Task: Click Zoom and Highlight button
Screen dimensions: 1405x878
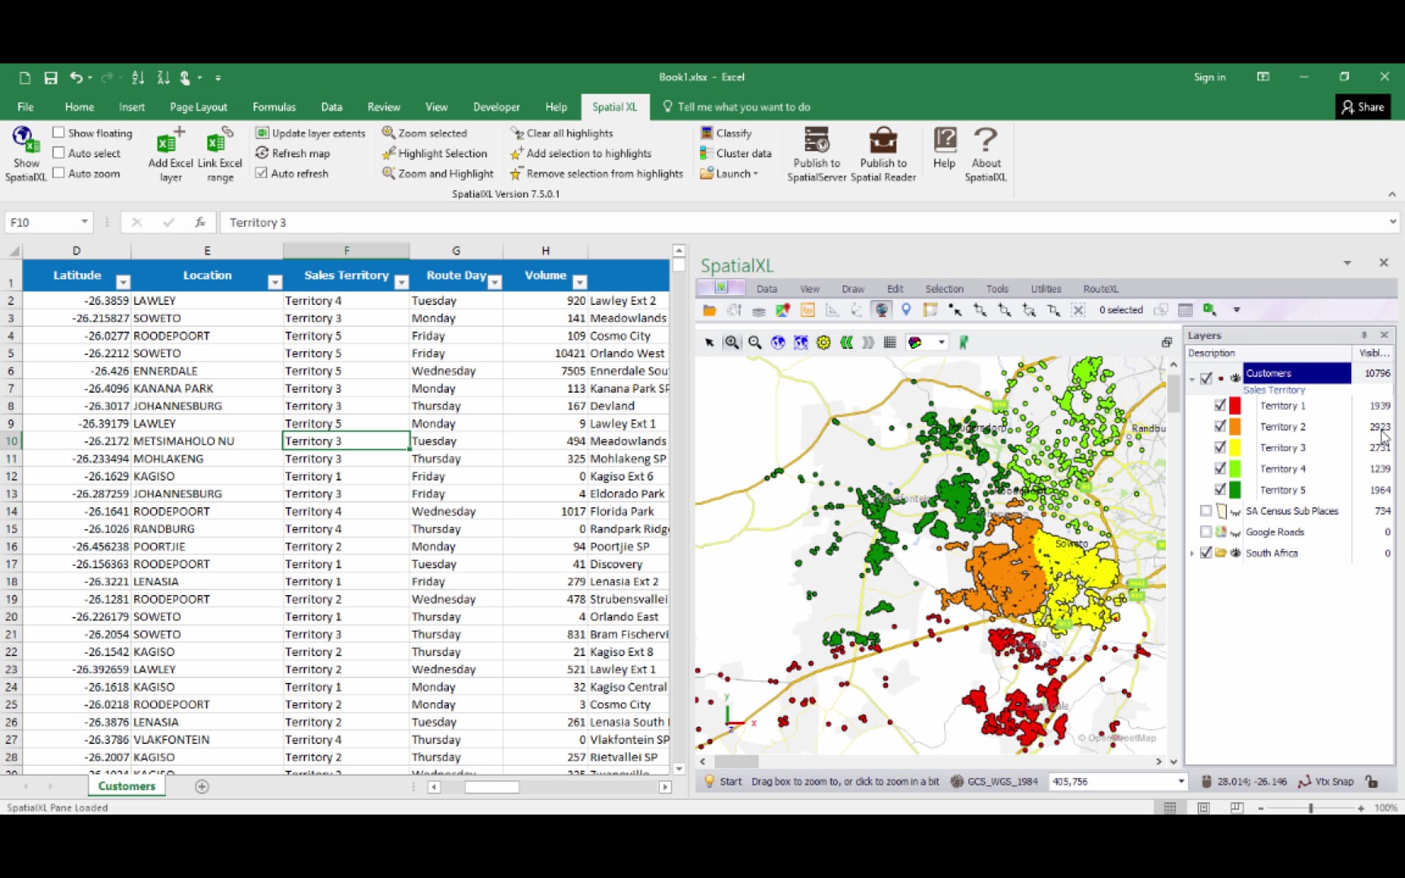Action: (437, 173)
